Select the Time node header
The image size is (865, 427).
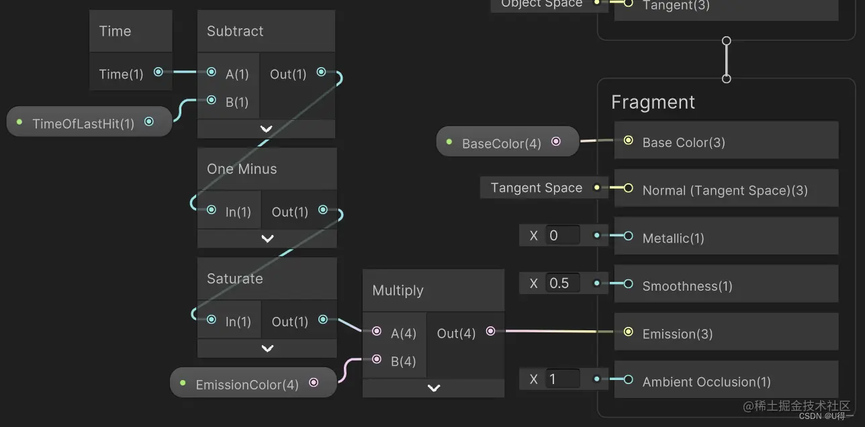pyautogui.click(x=131, y=31)
